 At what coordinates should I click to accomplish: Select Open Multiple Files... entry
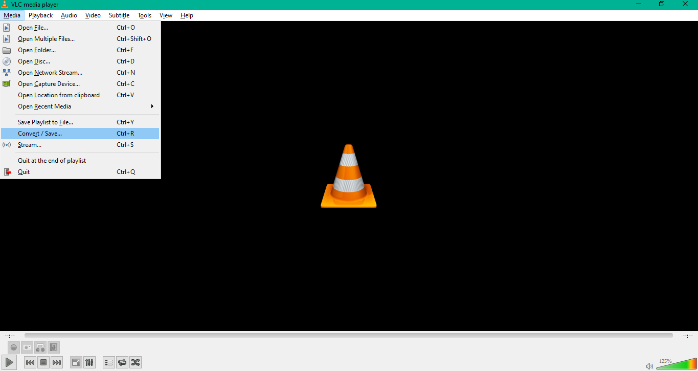pyautogui.click(x=80, y=39)
